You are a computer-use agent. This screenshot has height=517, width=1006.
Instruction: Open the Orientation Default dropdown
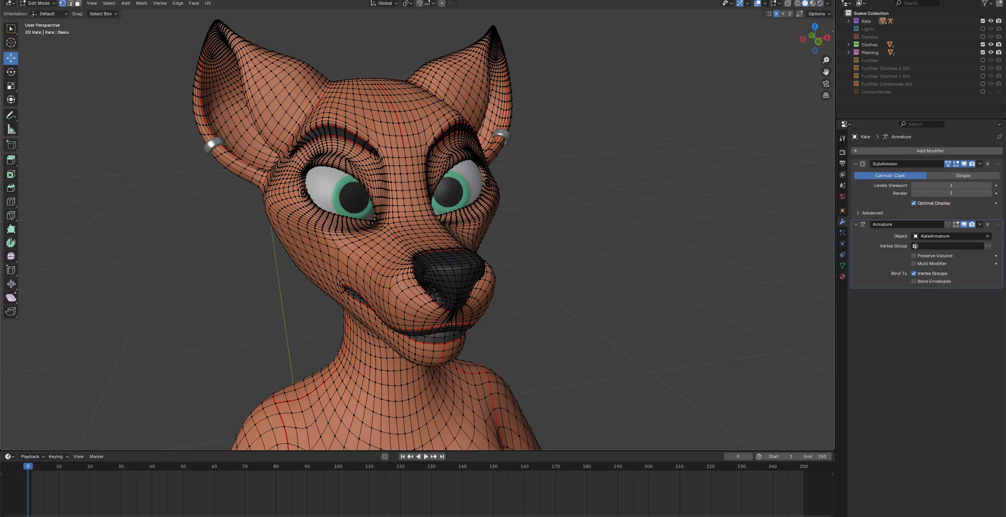click(50, 14)
